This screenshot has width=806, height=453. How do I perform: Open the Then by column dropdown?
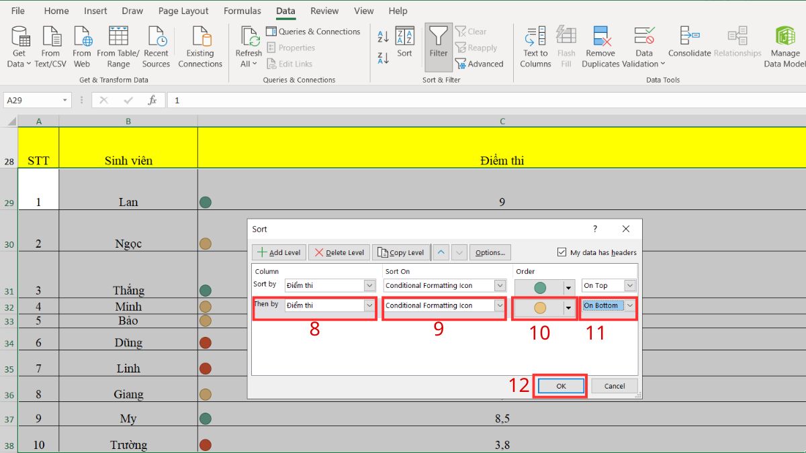point(370,305)
